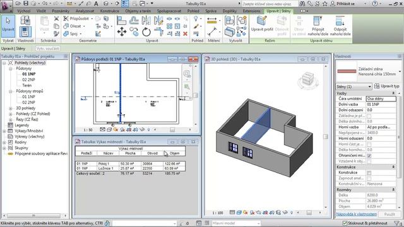Click the 'Přihlásit se' sign-in button
The height and width of the screenshot is (227, 404).
click(x=343, y=4)
